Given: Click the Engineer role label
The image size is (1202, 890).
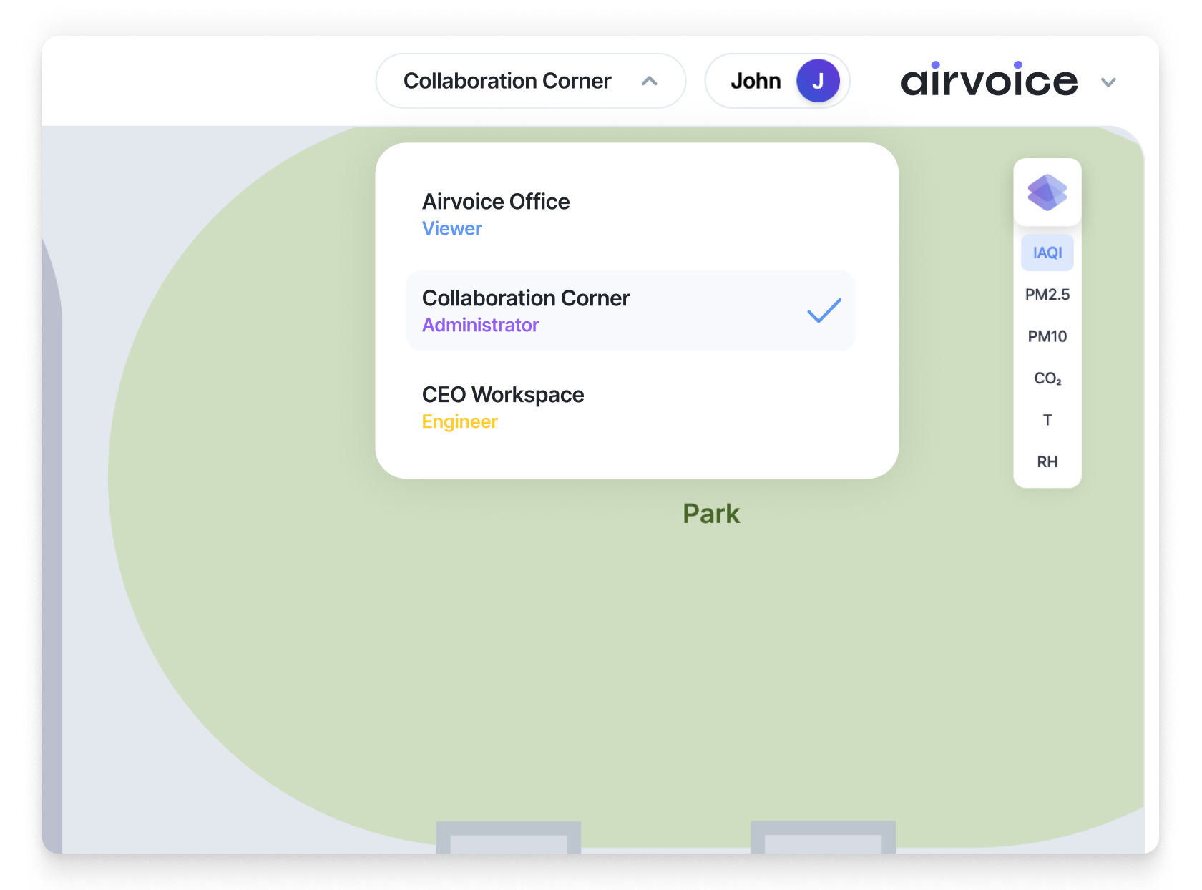Looking at the screenshot, I should [x=459, y=422].
